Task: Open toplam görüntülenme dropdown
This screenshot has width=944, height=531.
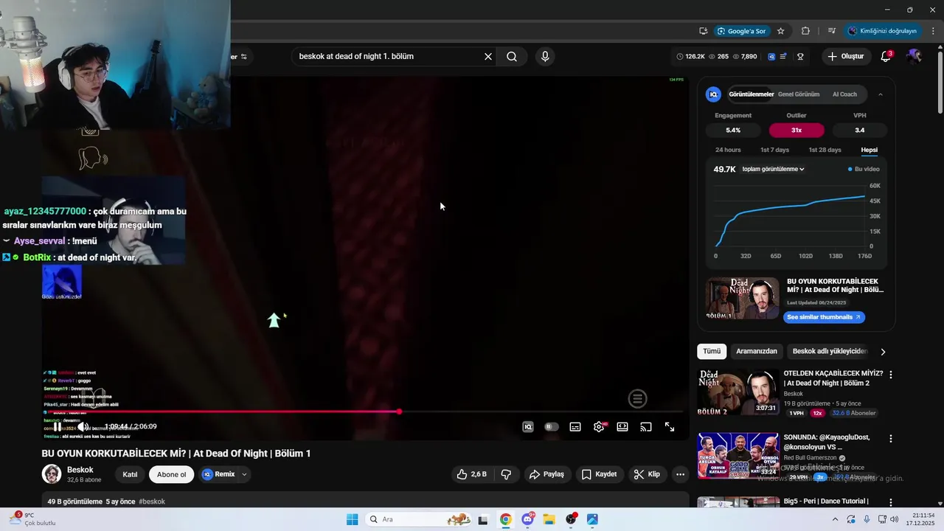Action: pyautogui.click(x=773, y=169)
